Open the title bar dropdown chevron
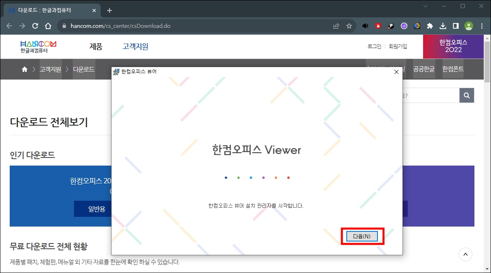The image size is (491, 273). (425, 6)
